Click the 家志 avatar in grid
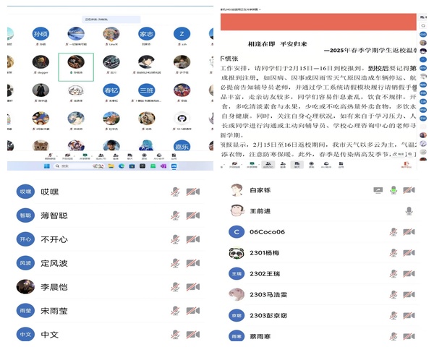Image resolution: width=434 pixels, height=347 pixels. click(x=146, y=33)
